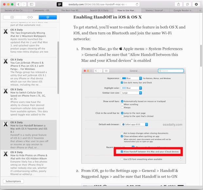Click the help question mark in General preferences
The height and width of the screenshot is (190, 203).
181,158
